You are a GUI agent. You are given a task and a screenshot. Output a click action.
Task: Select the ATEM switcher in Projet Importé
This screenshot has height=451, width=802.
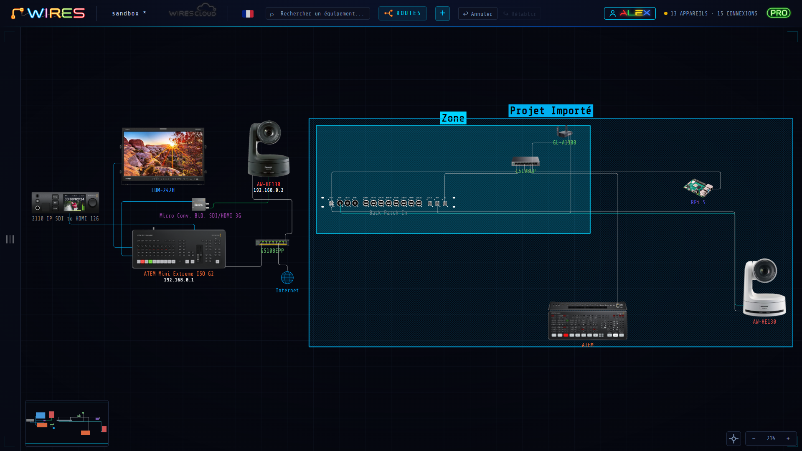(588, 321)
